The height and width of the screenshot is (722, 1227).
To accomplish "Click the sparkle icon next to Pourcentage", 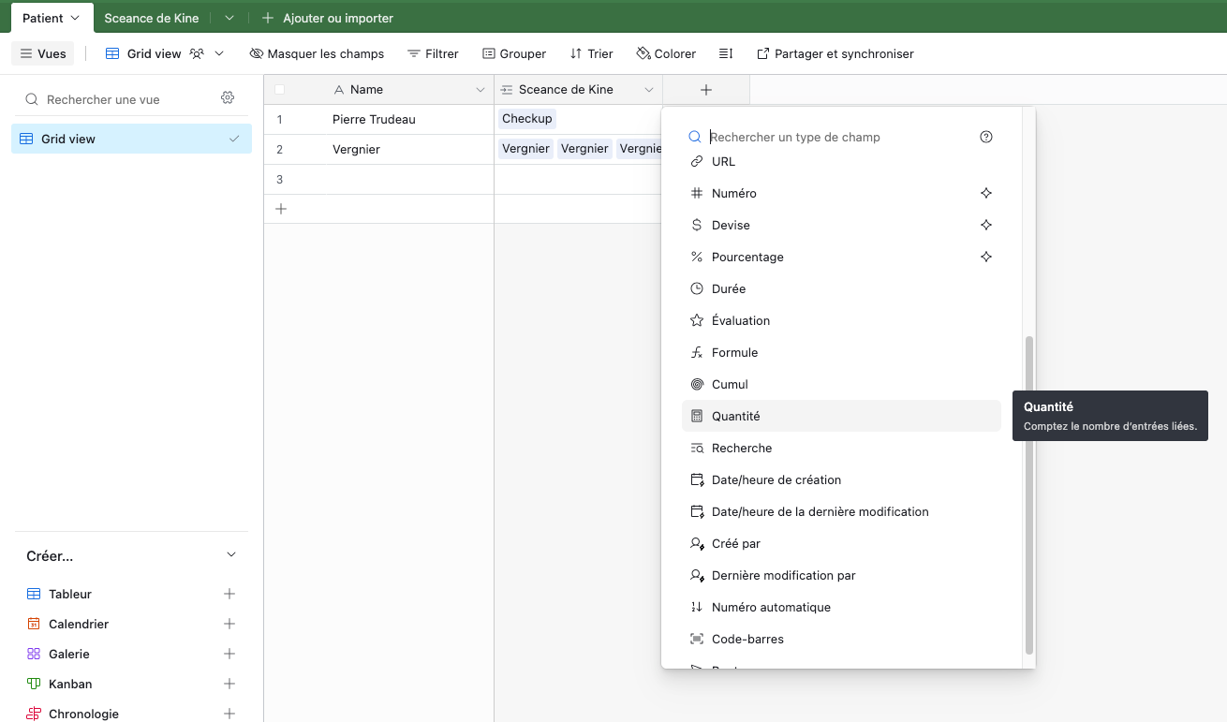I will 985,257.
